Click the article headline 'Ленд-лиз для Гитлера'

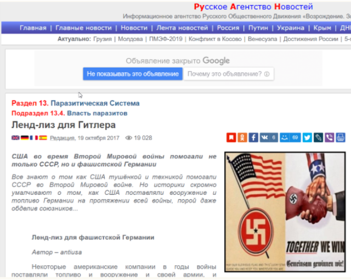click(64, 125)
